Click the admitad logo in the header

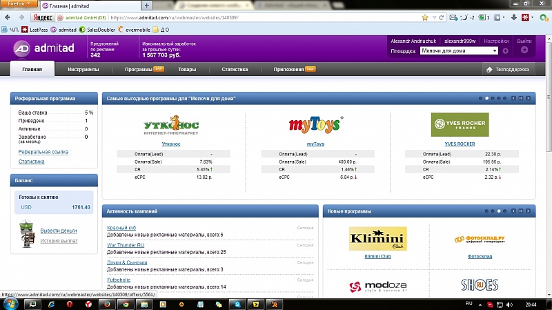(41, 49)
